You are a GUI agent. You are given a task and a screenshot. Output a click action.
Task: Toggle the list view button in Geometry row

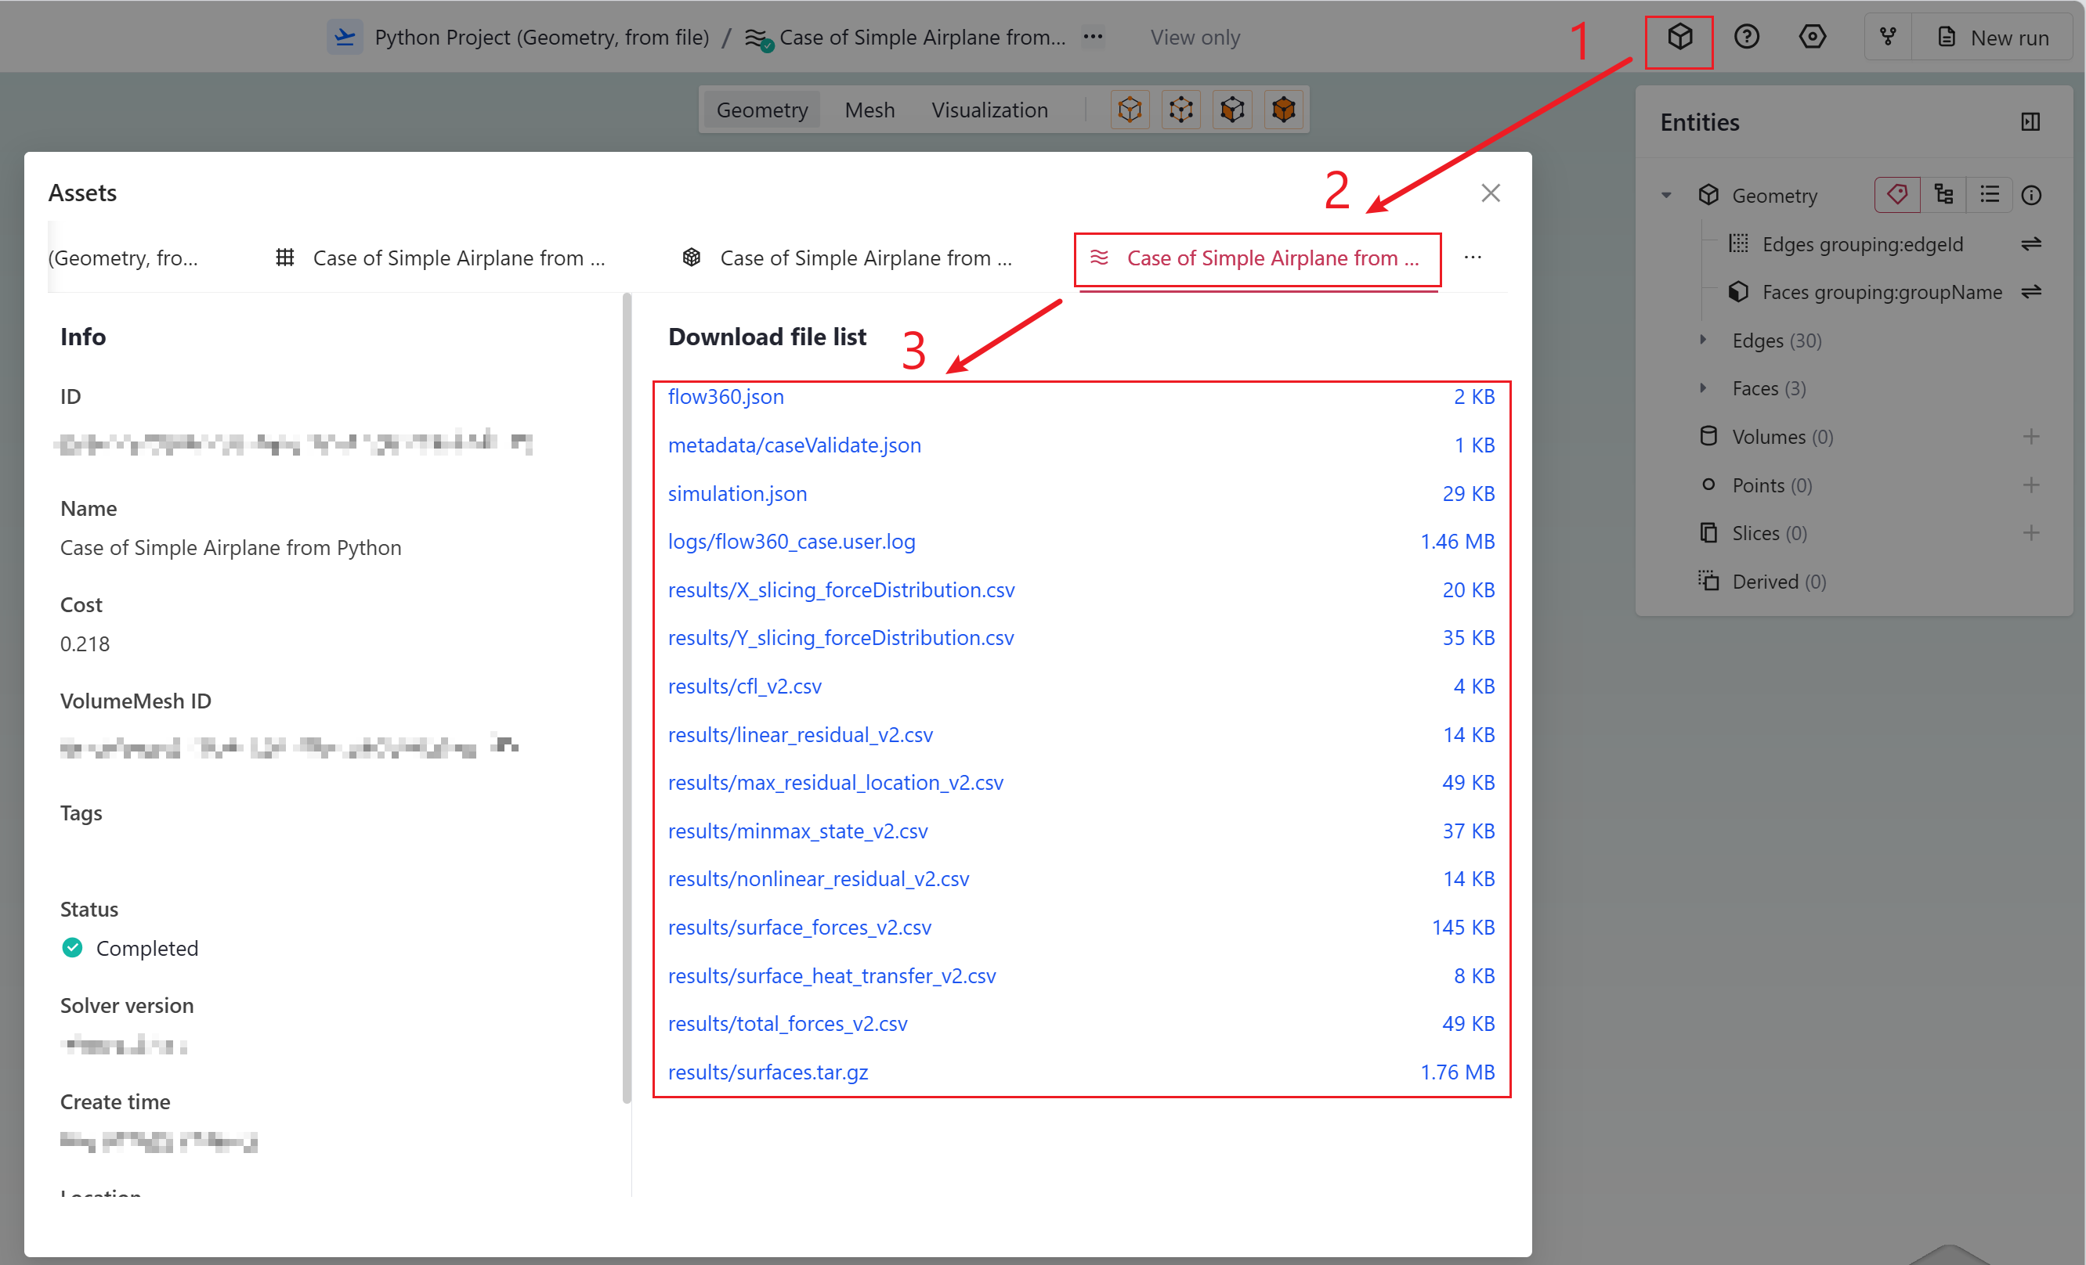point(1990,195)
